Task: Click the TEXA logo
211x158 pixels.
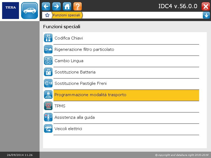Action: tap(11, 11)
